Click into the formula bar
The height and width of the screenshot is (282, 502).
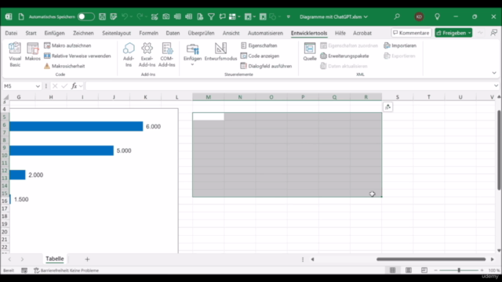pyautogui.click(x=289, y=86)
